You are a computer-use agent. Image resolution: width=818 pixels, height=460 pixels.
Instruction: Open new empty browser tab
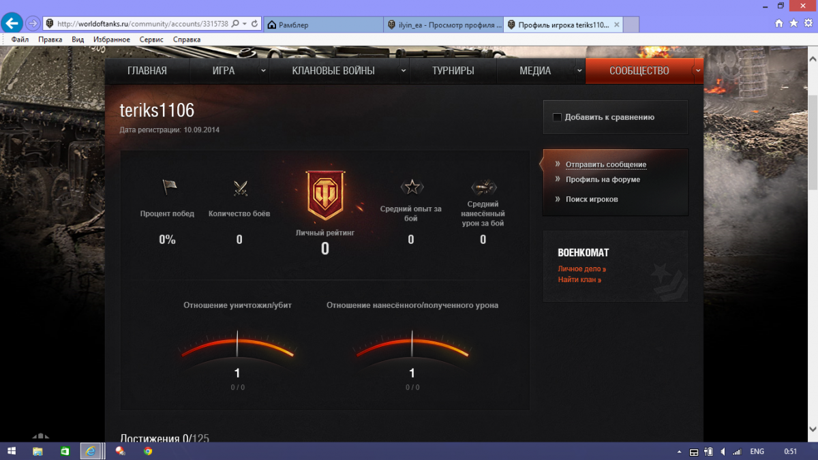[x=631, y=25]
